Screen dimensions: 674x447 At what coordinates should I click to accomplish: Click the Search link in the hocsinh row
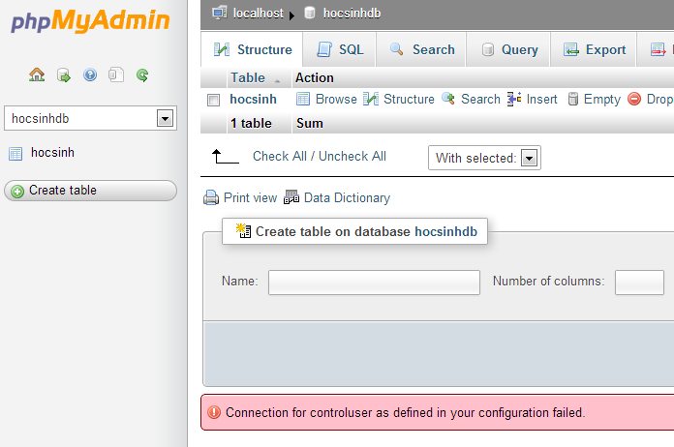tap(480, 100)
